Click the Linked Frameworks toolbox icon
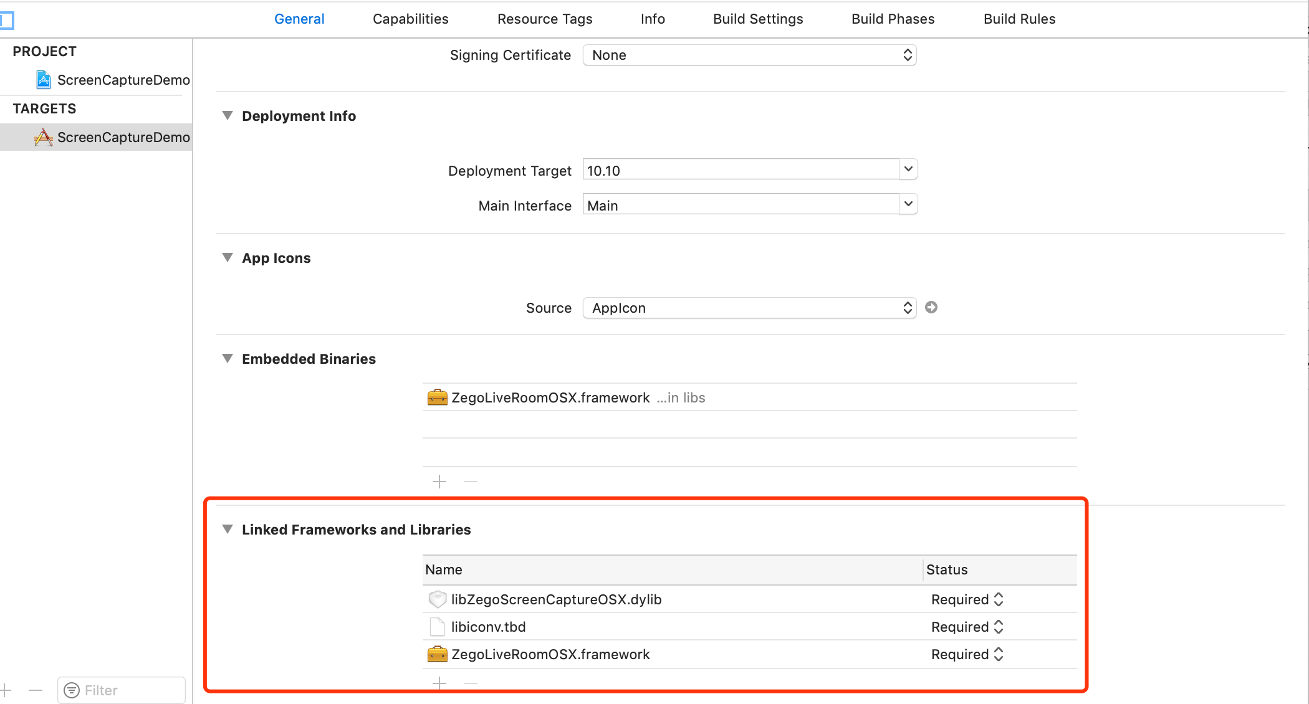This screenshot has height=704, width=1309. point(438,654)
